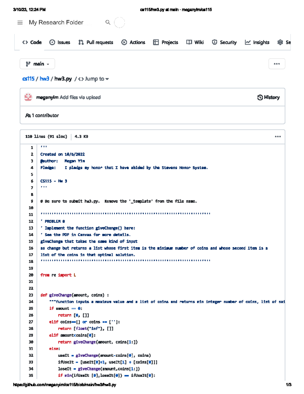Expand the main branch dropdown

point(37,64)
